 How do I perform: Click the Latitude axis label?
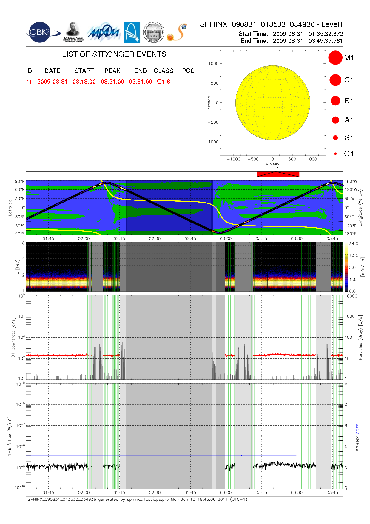pos(10,208)
